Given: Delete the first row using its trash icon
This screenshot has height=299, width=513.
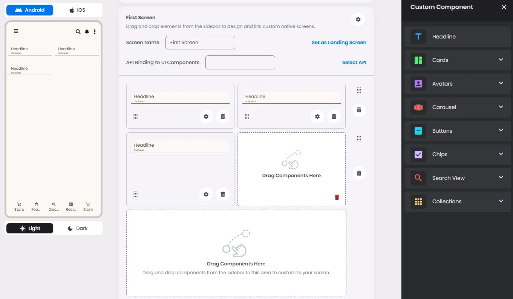Looking at the screenshot, I should point(359,110).
